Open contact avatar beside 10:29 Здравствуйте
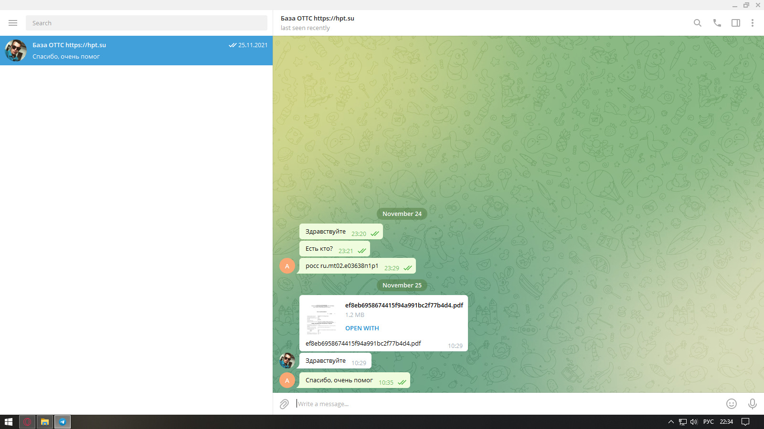This screenshot has width=764, height=429. [287, 361]
